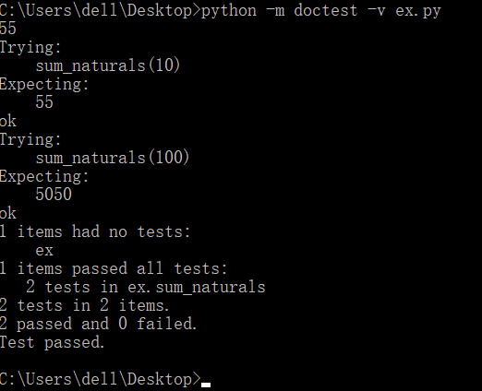Click the first 'ok' result
Image resolution: width=482 pixels, height=391 pixels.
coord(8,121)
